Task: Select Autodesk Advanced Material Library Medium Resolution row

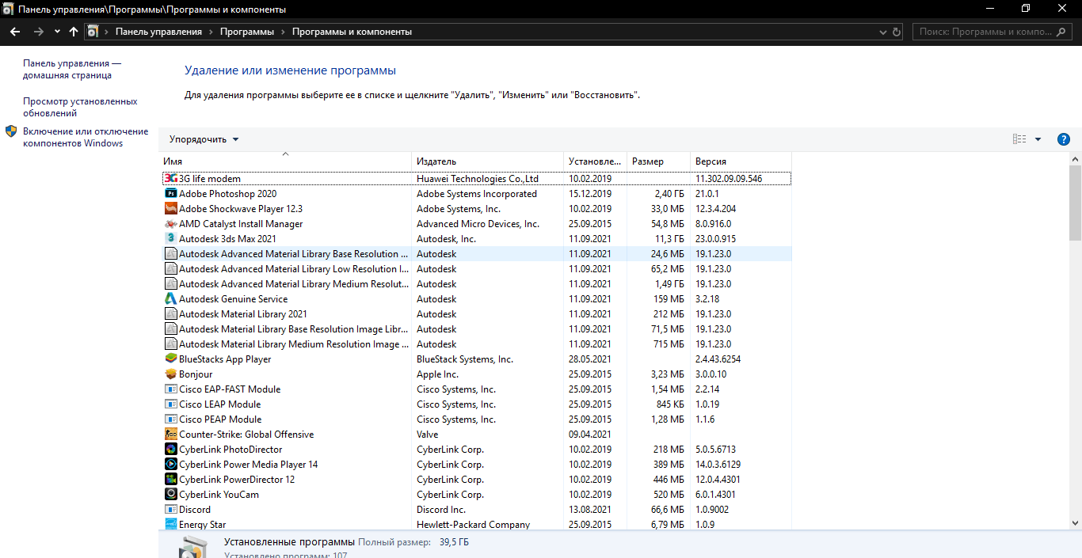Action: [477, 284]
